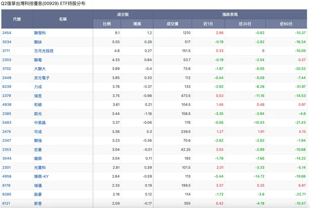
Task: Open 力成 stock name link
Action: point(38,87)
